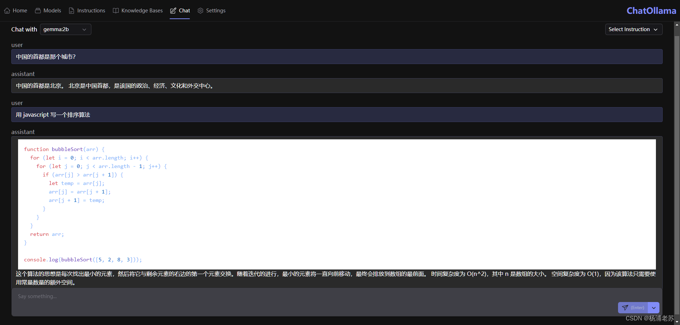Click the scrollbar up arrow
Image resolution: width=680 pixels, height=325 pixels.
tap(677, 25)
